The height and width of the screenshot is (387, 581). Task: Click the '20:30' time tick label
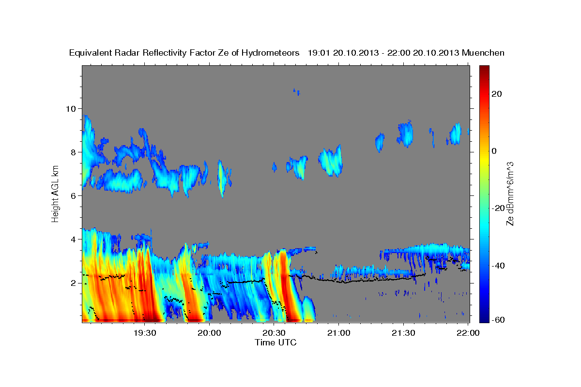pyautogui.click(x=274, y=333)
